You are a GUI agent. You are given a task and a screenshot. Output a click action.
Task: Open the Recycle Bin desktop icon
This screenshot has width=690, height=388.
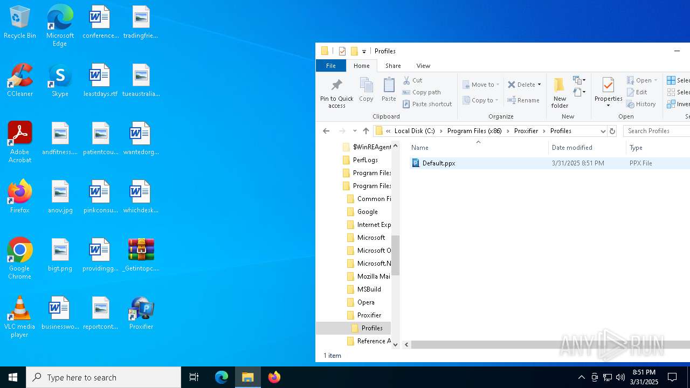coord(20,23)
